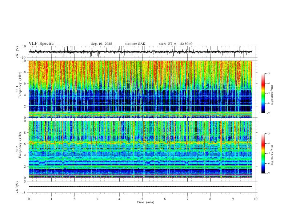This screenshot has height=223, width=288.
Task: Click the time axis tick label "5"
Action: pos(142,199)
